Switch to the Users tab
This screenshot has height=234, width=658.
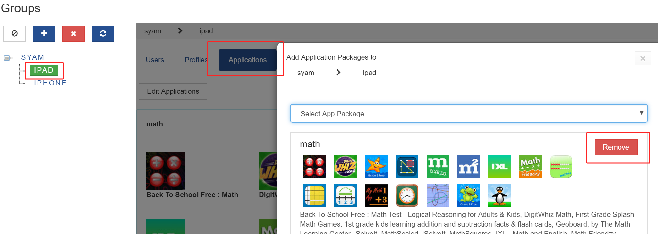pos(155,60)
